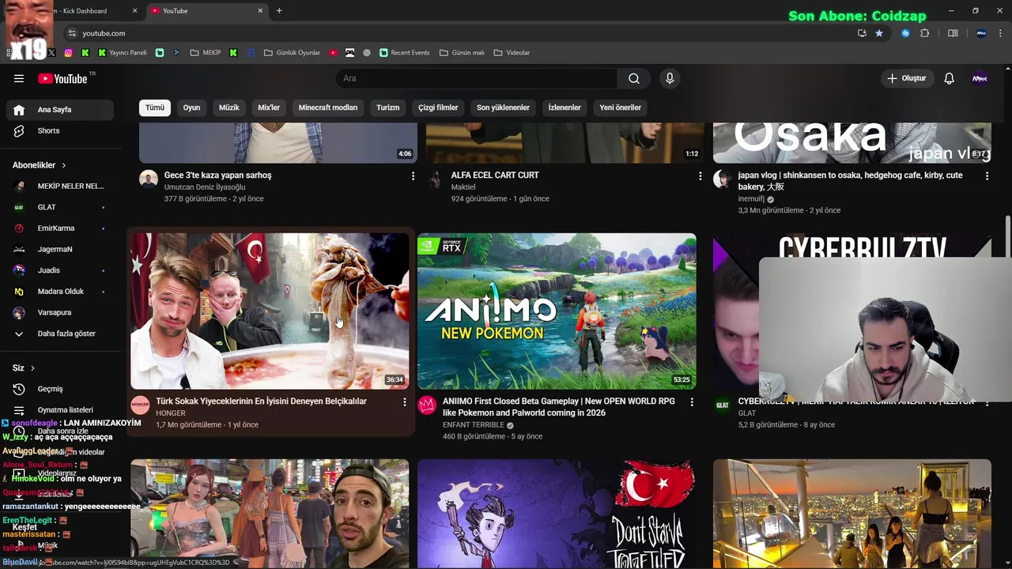Open the EmirKarma subscription
This screenshot has height=569, width=1012.
pos(60,228)
